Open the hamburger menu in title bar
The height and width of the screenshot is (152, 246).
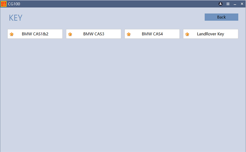[x=228, y=4]
